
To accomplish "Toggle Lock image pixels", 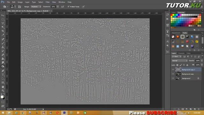I will pyautogui.click(x=181, y=65).
